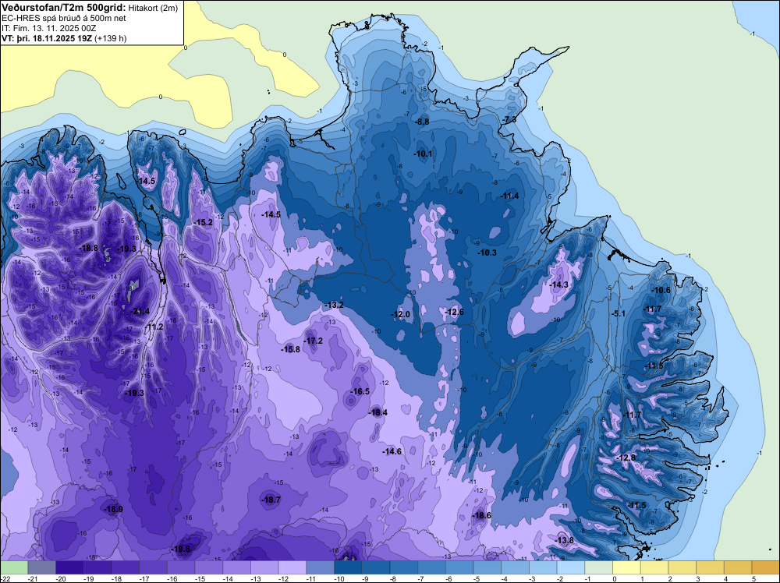Click the valid time 'VT: þri. 18.11.2025 19Z'
The image size is (780, 583).
(46, 38)
